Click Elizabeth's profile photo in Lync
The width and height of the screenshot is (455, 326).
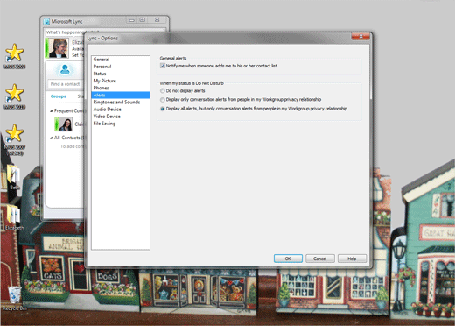coord(59,48)
